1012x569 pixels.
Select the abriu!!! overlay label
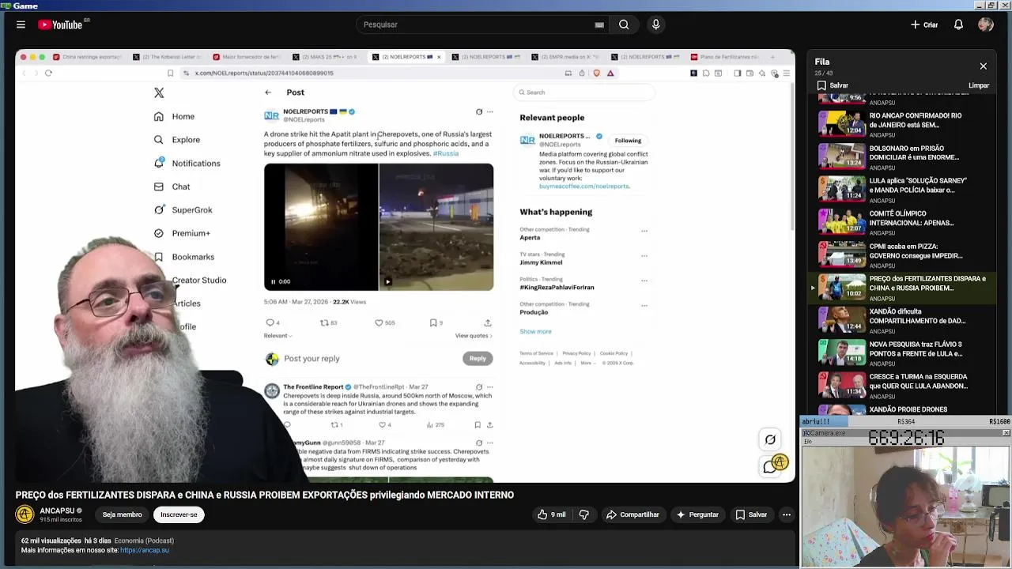point(817,422)
